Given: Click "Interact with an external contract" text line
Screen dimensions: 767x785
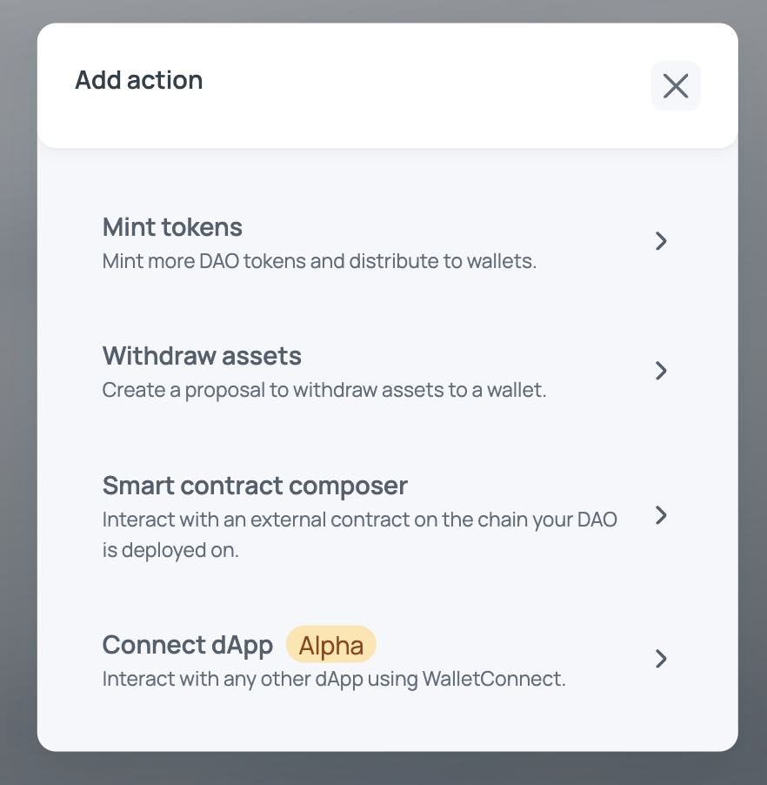Looking at the screenshot, I should [359, 520].
